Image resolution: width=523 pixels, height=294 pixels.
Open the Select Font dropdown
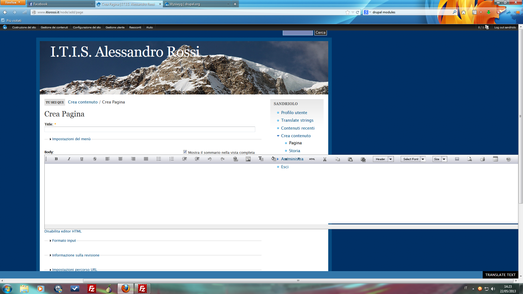tap(413, 159)
